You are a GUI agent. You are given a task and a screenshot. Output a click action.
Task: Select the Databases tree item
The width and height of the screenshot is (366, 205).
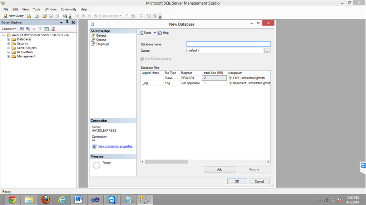[24, 39]
